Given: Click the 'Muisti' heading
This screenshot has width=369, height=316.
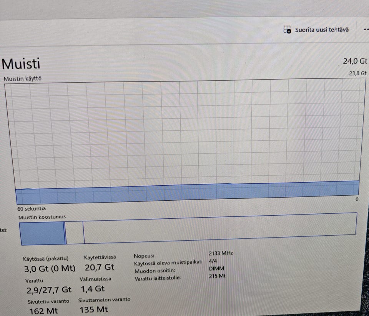Looking at the screenshot, I should pyautogui.click(x=21, y=64).
